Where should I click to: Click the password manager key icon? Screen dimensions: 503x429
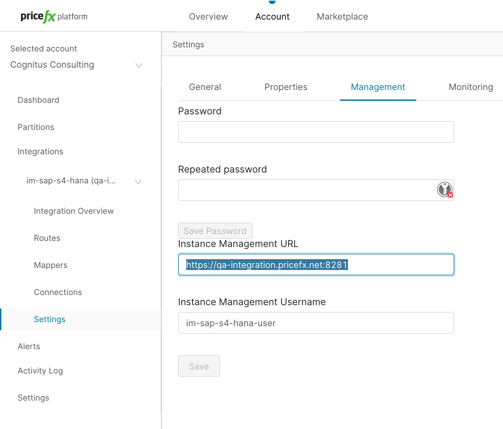pyautogui.click(x=444, y=189)
